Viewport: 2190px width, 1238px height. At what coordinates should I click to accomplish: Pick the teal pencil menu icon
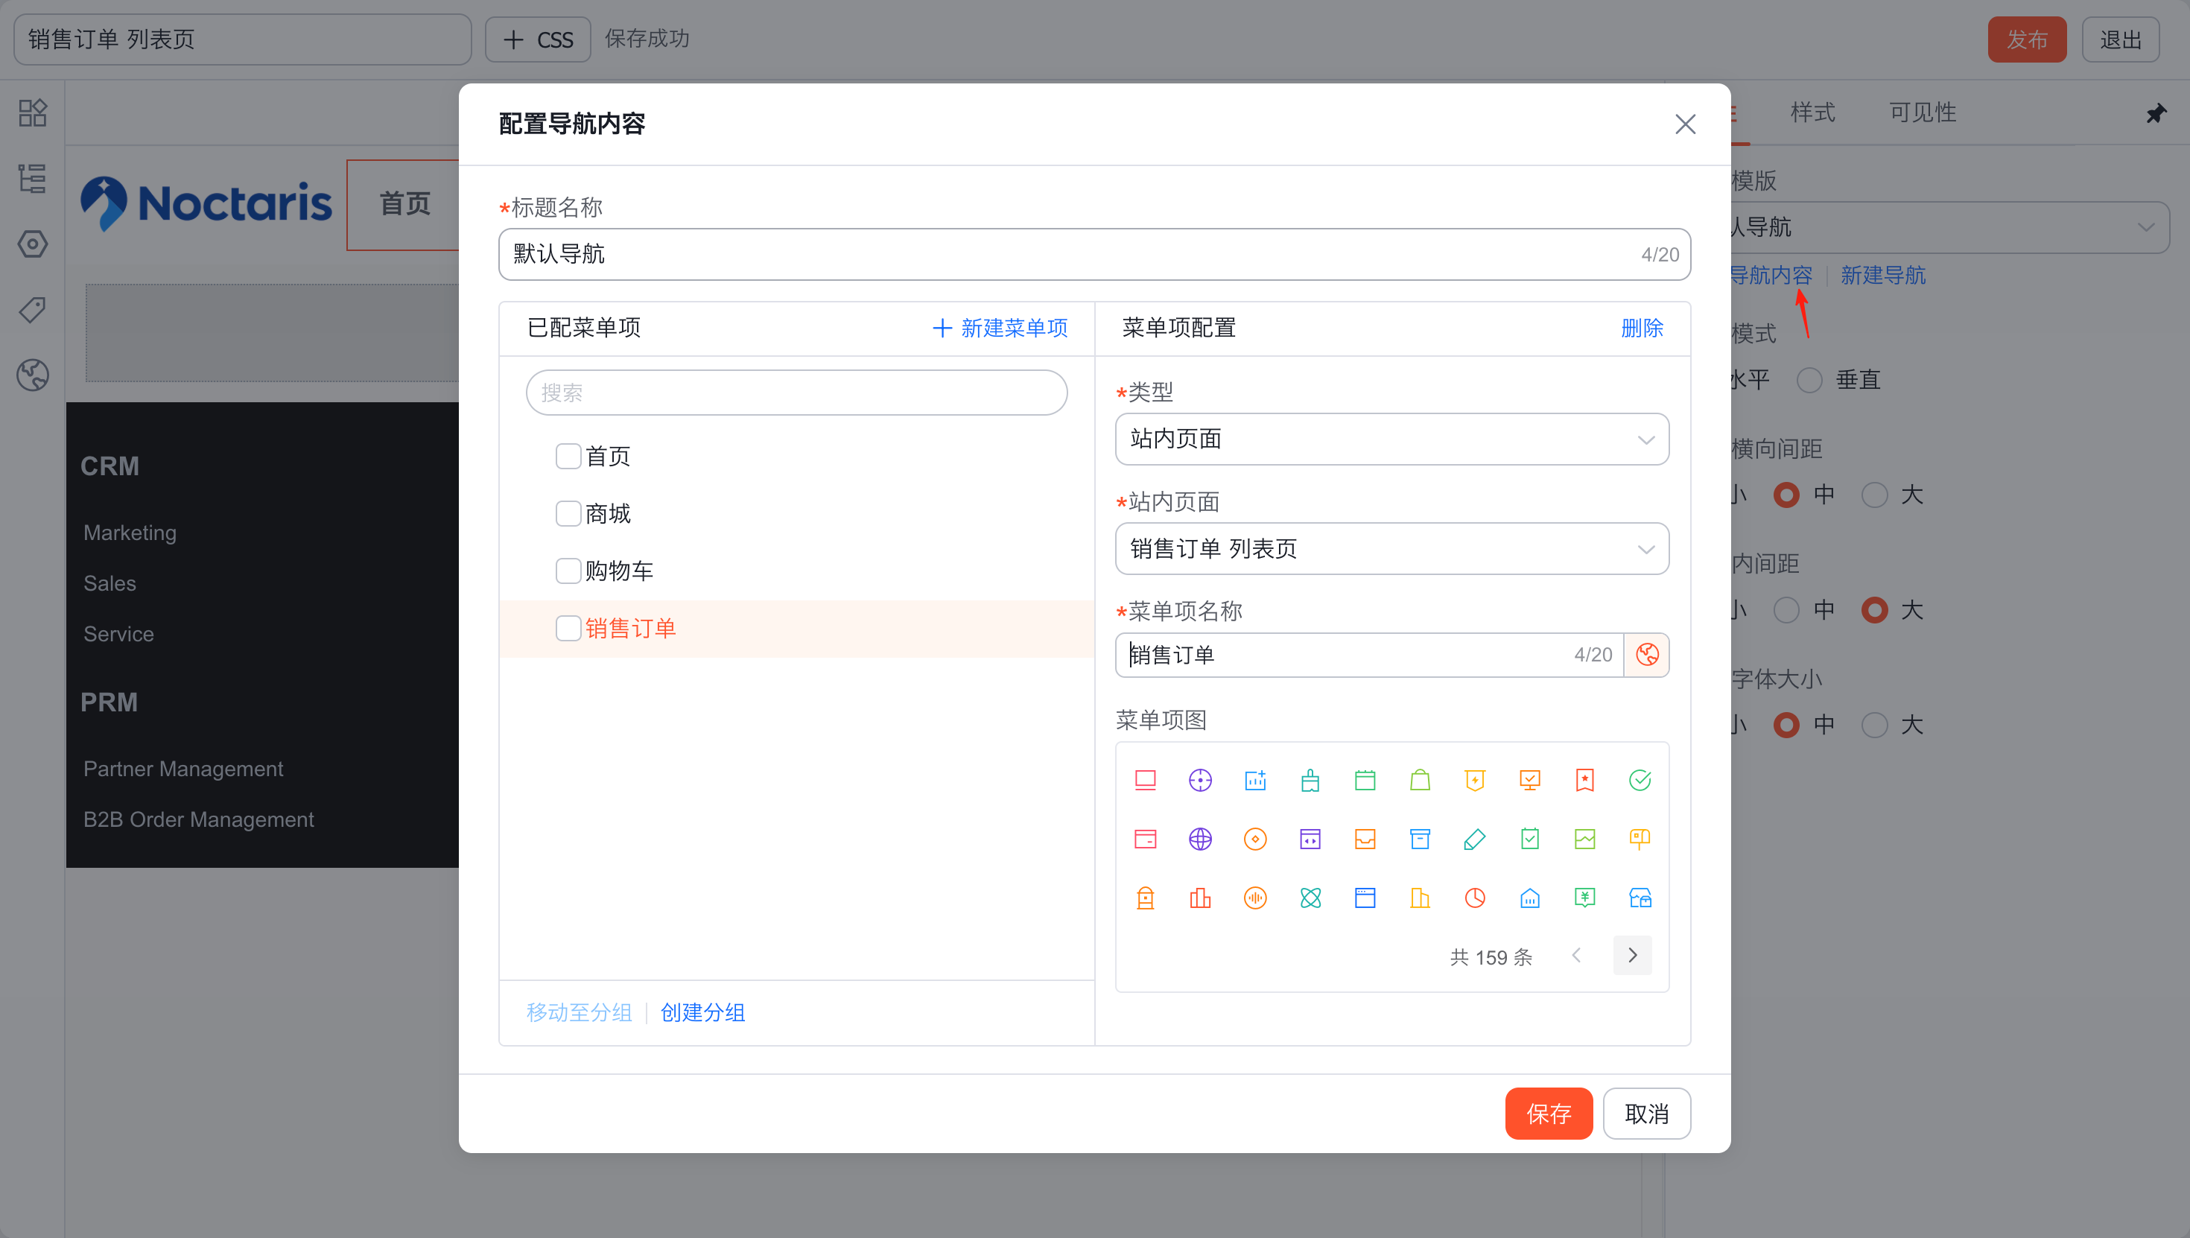click(1475, 839)
